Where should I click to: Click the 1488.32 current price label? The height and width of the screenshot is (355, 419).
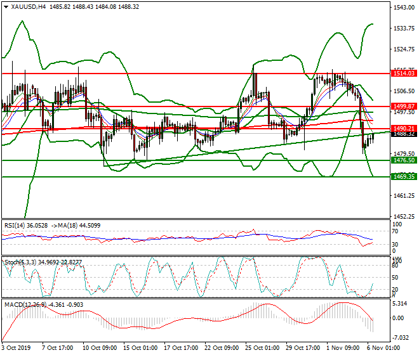click(404, 134)
